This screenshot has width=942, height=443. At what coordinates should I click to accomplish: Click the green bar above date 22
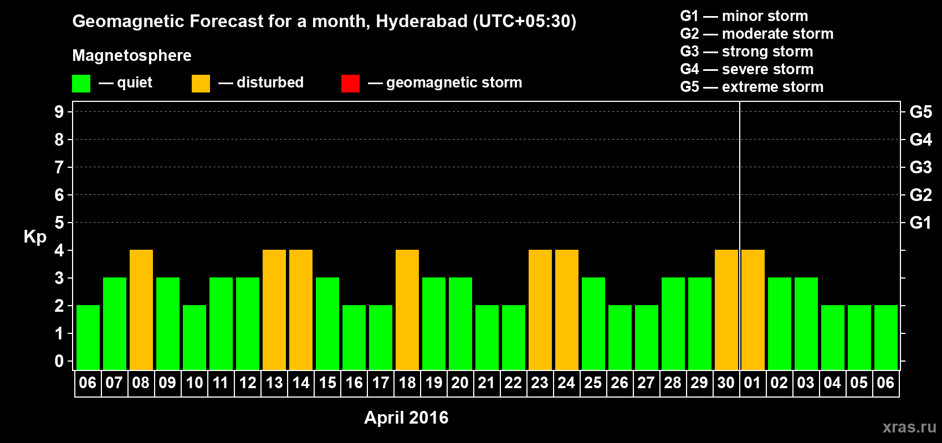point(514,338)
